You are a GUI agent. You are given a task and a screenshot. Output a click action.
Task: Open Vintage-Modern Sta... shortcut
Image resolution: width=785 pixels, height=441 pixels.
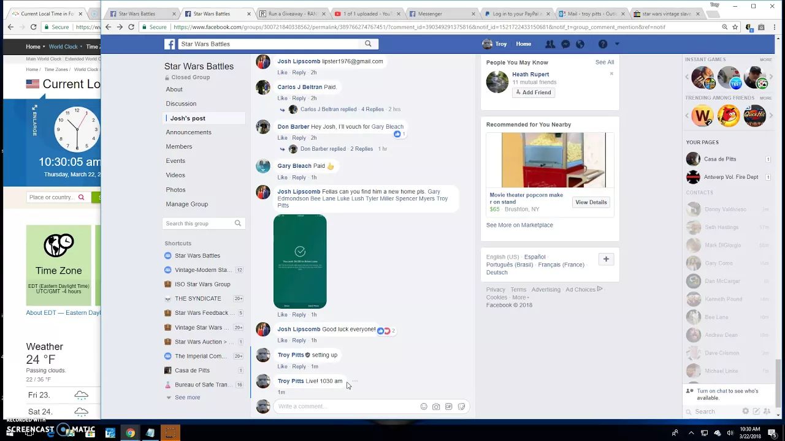pos(203,270)
